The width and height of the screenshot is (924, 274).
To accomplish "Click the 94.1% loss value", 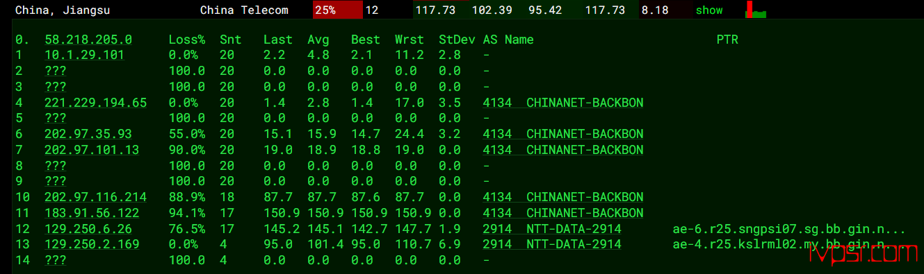I will coord(187,213).
